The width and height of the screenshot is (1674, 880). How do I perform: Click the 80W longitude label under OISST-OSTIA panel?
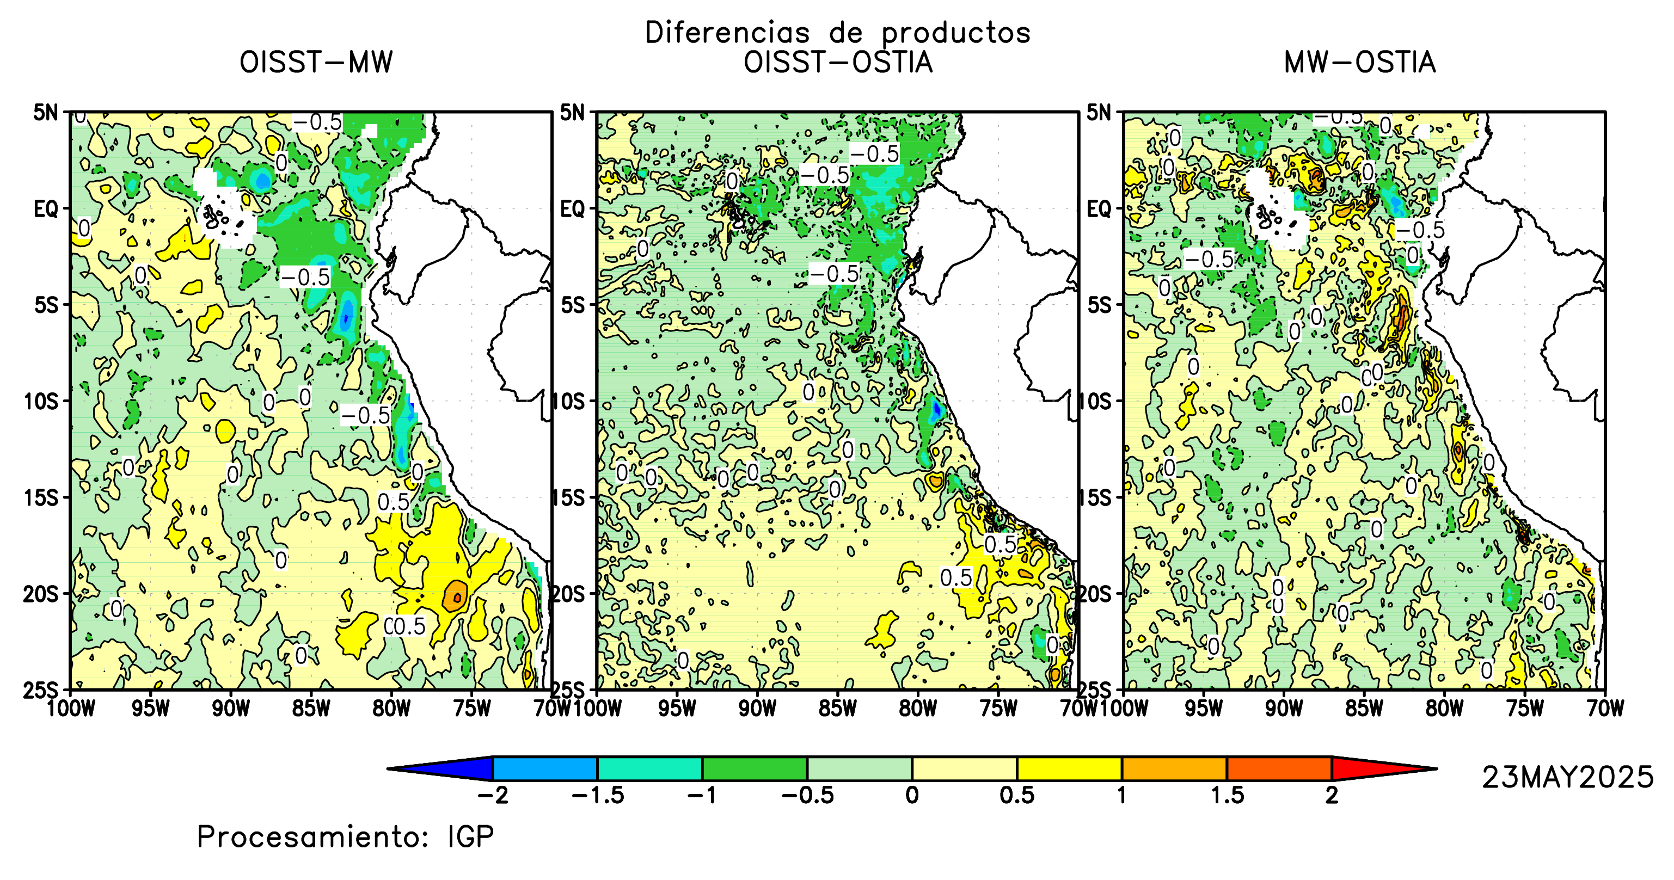pos(918,709)
